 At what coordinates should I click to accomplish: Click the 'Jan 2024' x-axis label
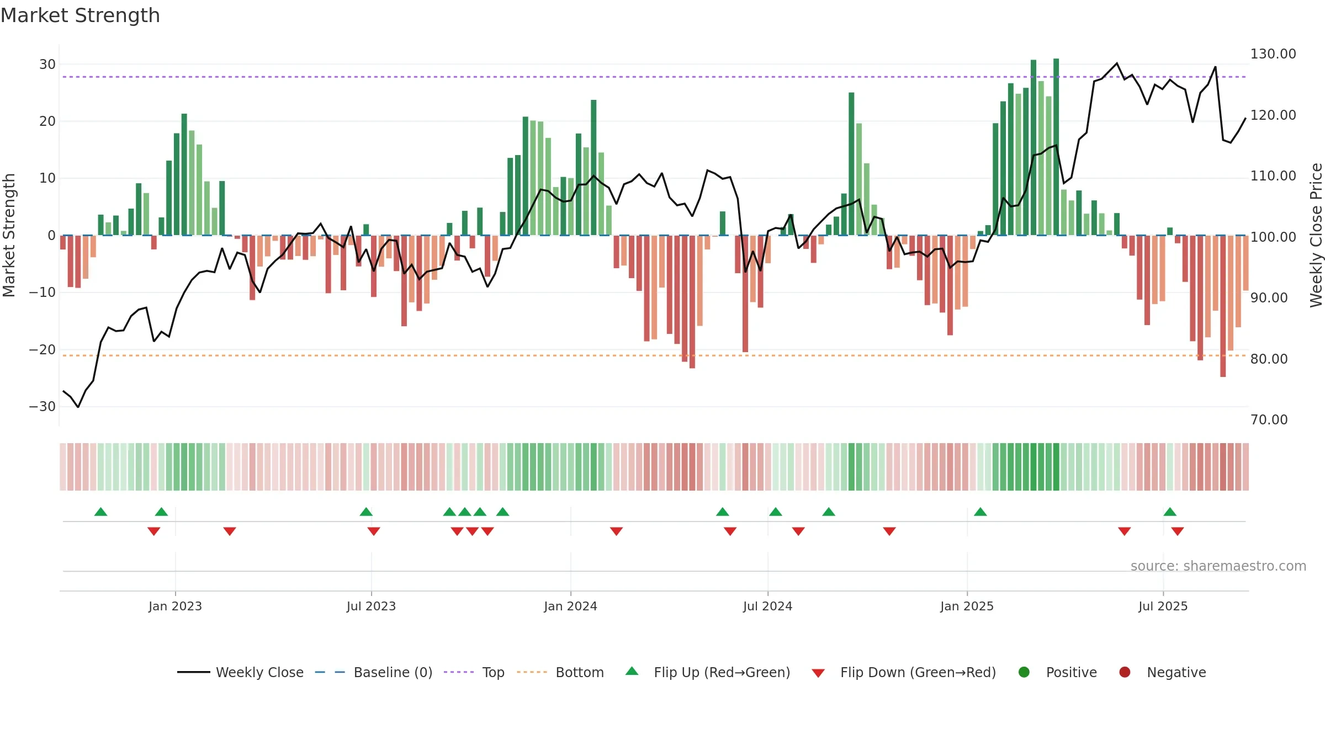tap(570, 606)
